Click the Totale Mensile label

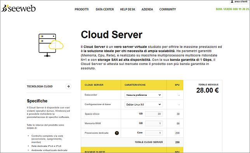point(208,85)
